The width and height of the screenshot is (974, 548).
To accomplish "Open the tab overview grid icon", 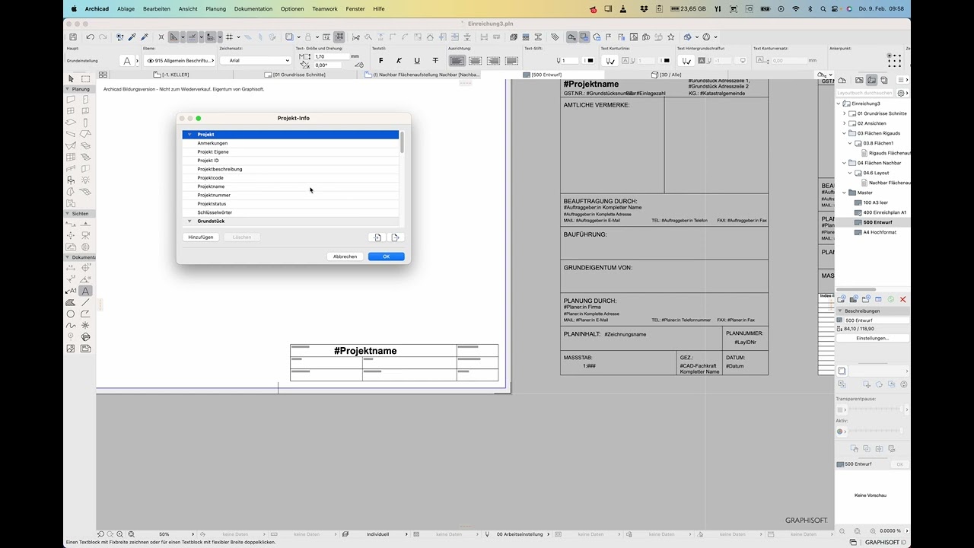I will click(103, 75).
